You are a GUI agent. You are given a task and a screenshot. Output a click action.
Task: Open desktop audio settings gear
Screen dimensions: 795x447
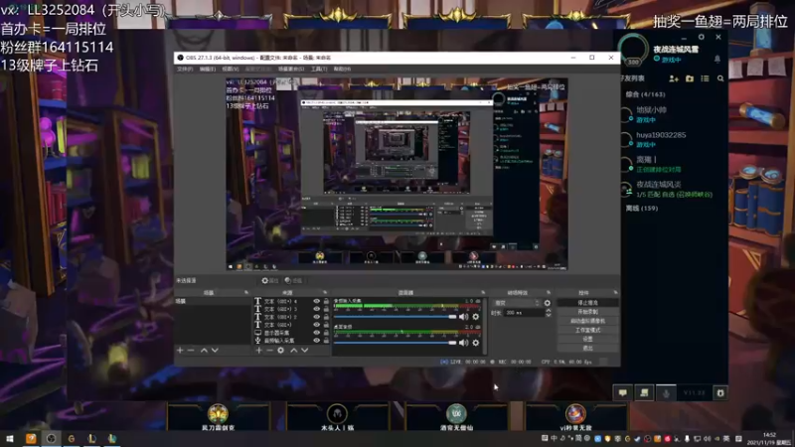point(476,343)
